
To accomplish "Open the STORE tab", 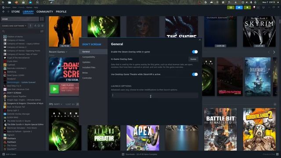I will (16, 12).
